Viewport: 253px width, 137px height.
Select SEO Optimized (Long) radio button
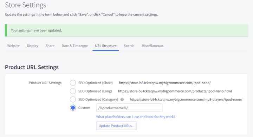click(73, 91)
